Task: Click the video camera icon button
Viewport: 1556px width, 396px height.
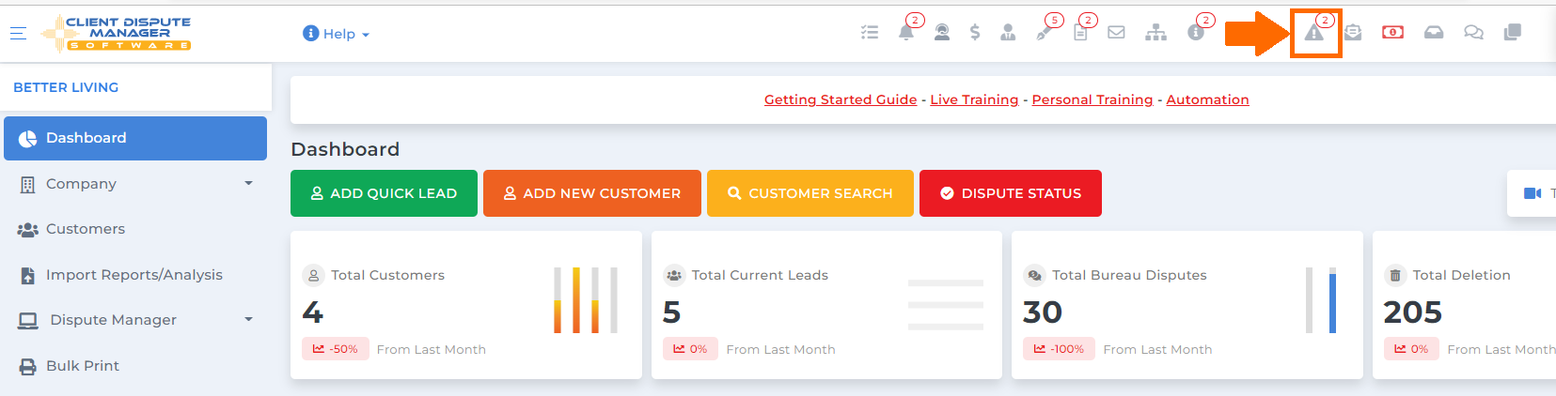Action: (x=1532, y=193)
